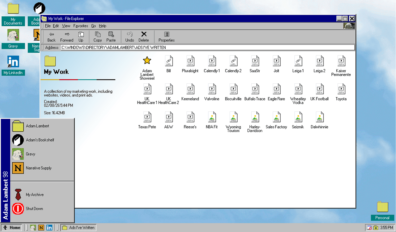This screenshot has width=396, height=232.
Task: Open the Go menu
Action: coord(93,26)
